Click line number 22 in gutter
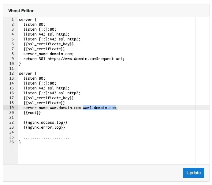 point(12,123)
